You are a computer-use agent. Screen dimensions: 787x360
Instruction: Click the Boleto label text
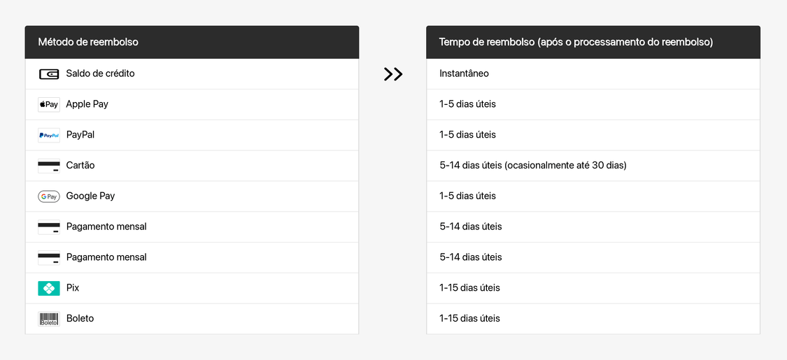(x=80, y=318)
